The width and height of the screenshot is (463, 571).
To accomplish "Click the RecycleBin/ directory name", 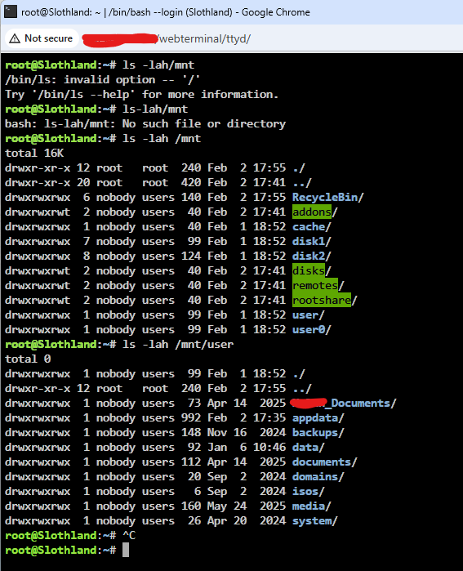I will [x=327, y=197].
